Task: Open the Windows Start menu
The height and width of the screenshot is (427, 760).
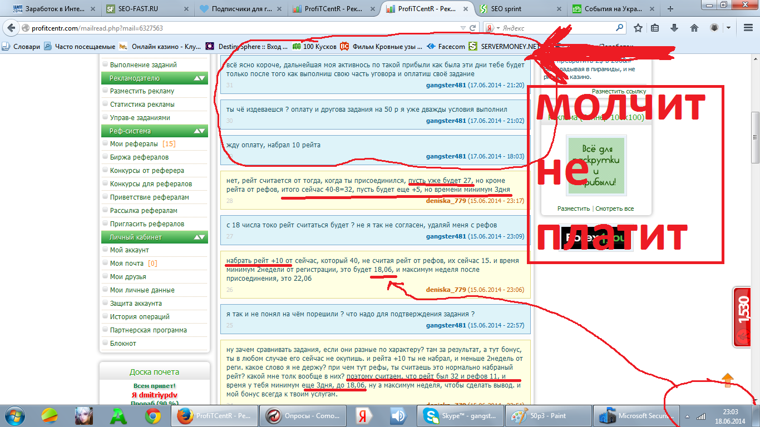Action: pos(14,415)
